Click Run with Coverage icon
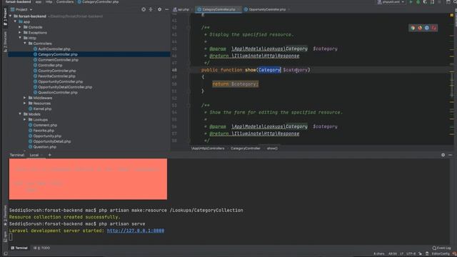Image resolution: width=457 pixels, height=257 pixels. point(425,2)
